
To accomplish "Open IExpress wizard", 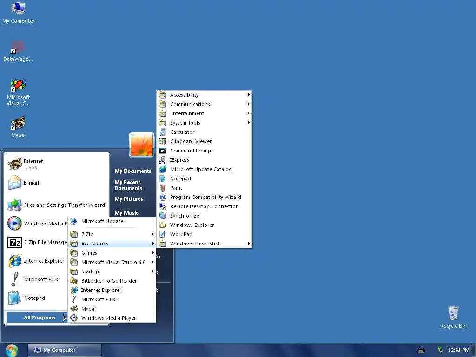I will point(204,160).
